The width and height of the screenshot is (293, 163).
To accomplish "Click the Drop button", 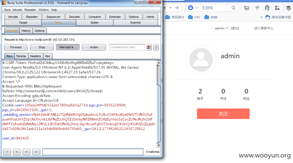I will [42, 47].
